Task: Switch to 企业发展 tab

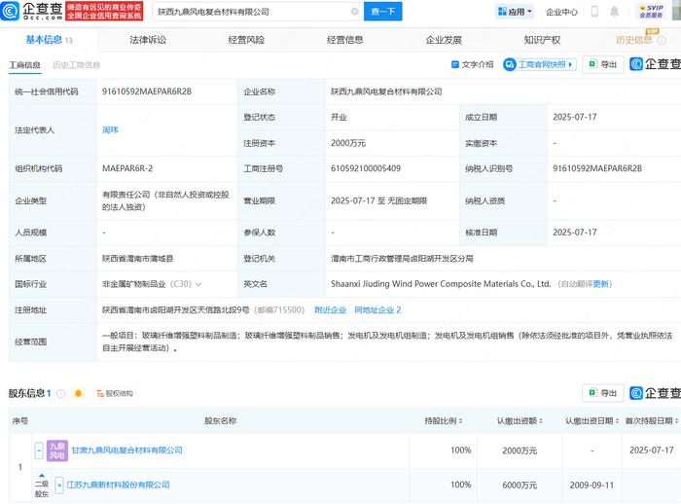Action: point(444,40)
